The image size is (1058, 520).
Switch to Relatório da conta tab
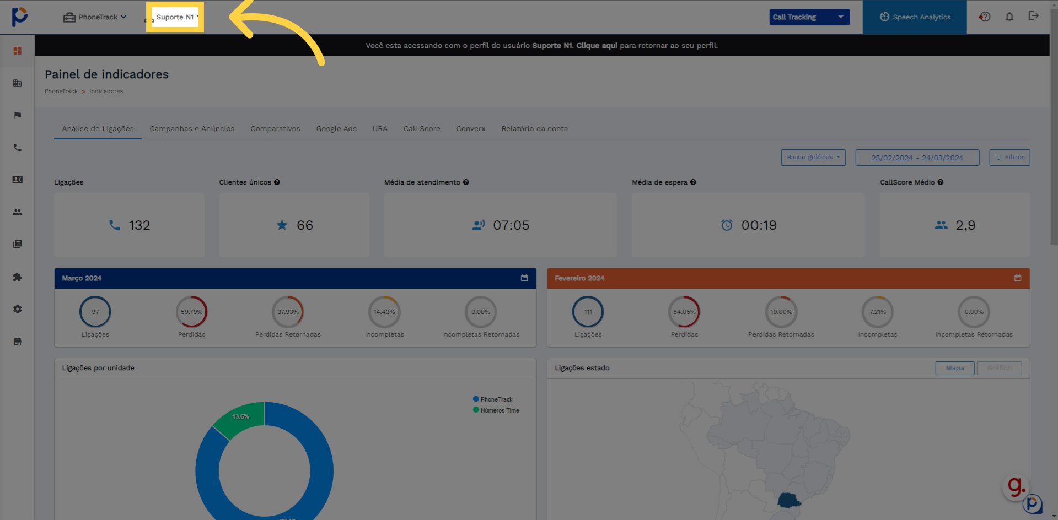pos(535,129)
